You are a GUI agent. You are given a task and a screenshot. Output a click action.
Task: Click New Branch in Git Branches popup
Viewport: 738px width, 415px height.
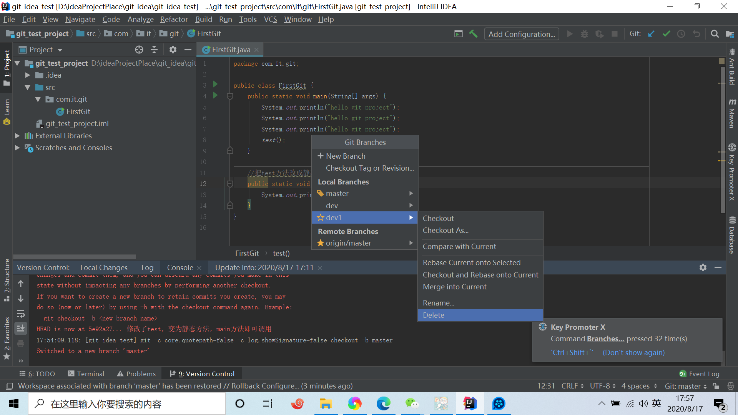tap(364, 156)
